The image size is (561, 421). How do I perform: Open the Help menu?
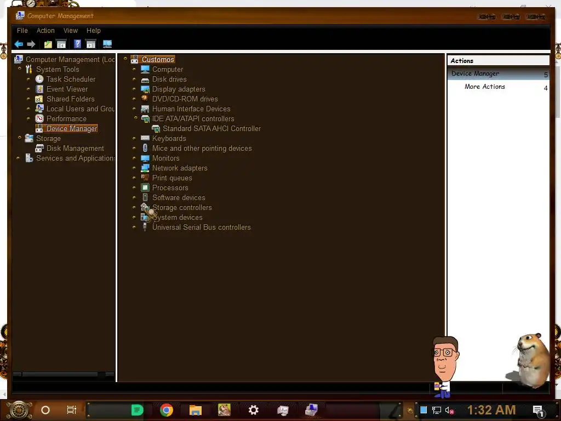[93, 31]
